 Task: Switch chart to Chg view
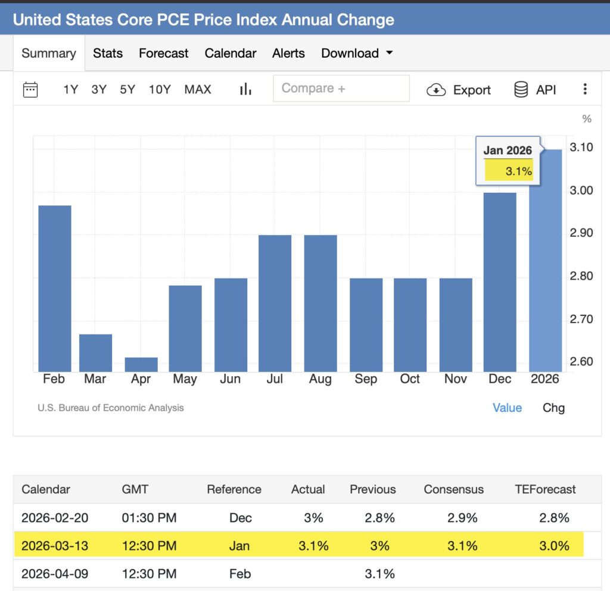pos(553,408)
